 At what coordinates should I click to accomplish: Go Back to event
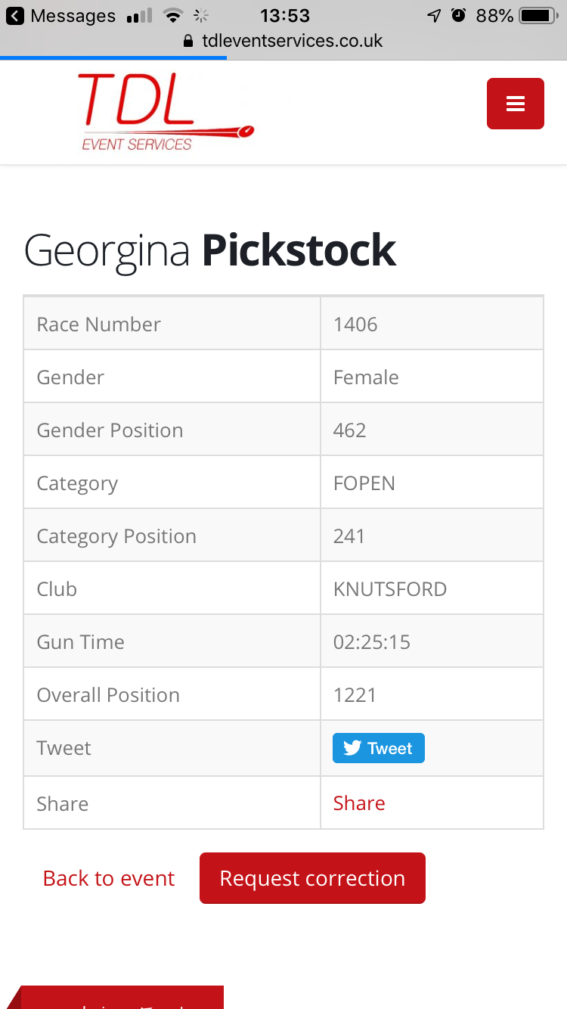pyautogui.click(x=109, y=878)
